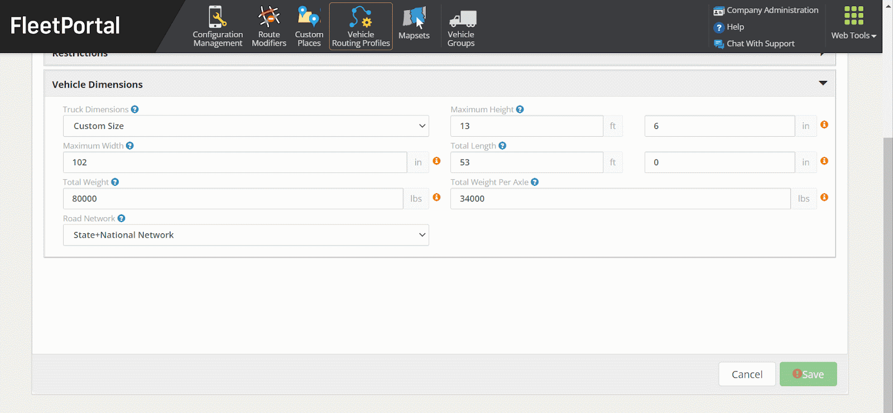Collapse the Vehicle Dimensions section
The height and width of the screenshot is (413, 893).
point(823,83)
